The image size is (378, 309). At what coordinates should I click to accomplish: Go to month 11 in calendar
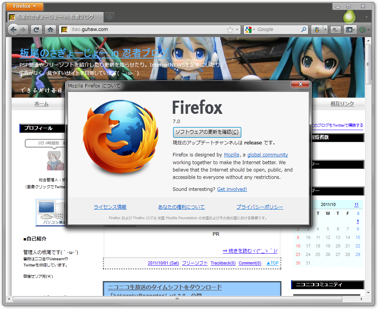point(356,204)
